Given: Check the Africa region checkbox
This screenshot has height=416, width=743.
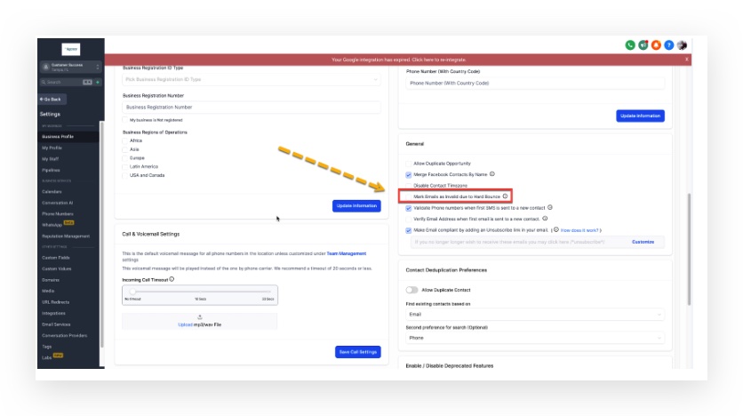Looking at the screenshot, I should click(125, 140).
